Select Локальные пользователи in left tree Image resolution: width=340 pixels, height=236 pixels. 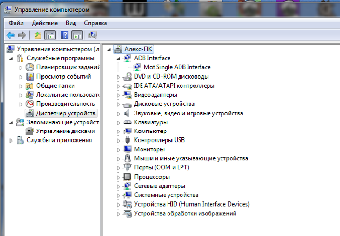pyautogui.click(x=68, y=95)
